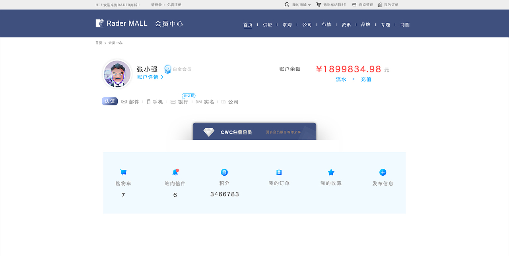Click the shopping cart icon in top bar

(319, 5)
